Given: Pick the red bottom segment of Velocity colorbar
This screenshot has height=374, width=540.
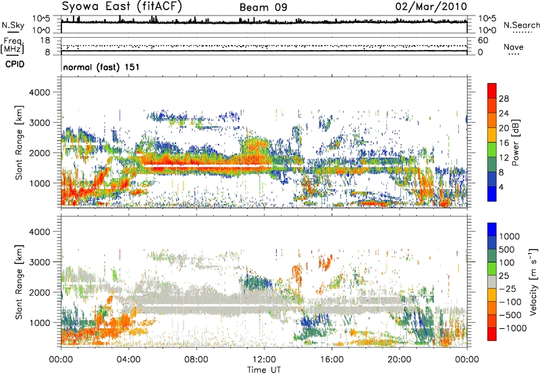Looking at the screenshot, I should (492, 334).
